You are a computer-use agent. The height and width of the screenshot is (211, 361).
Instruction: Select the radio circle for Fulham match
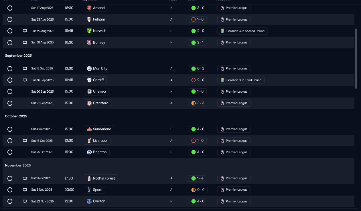[x=10, y=19]
